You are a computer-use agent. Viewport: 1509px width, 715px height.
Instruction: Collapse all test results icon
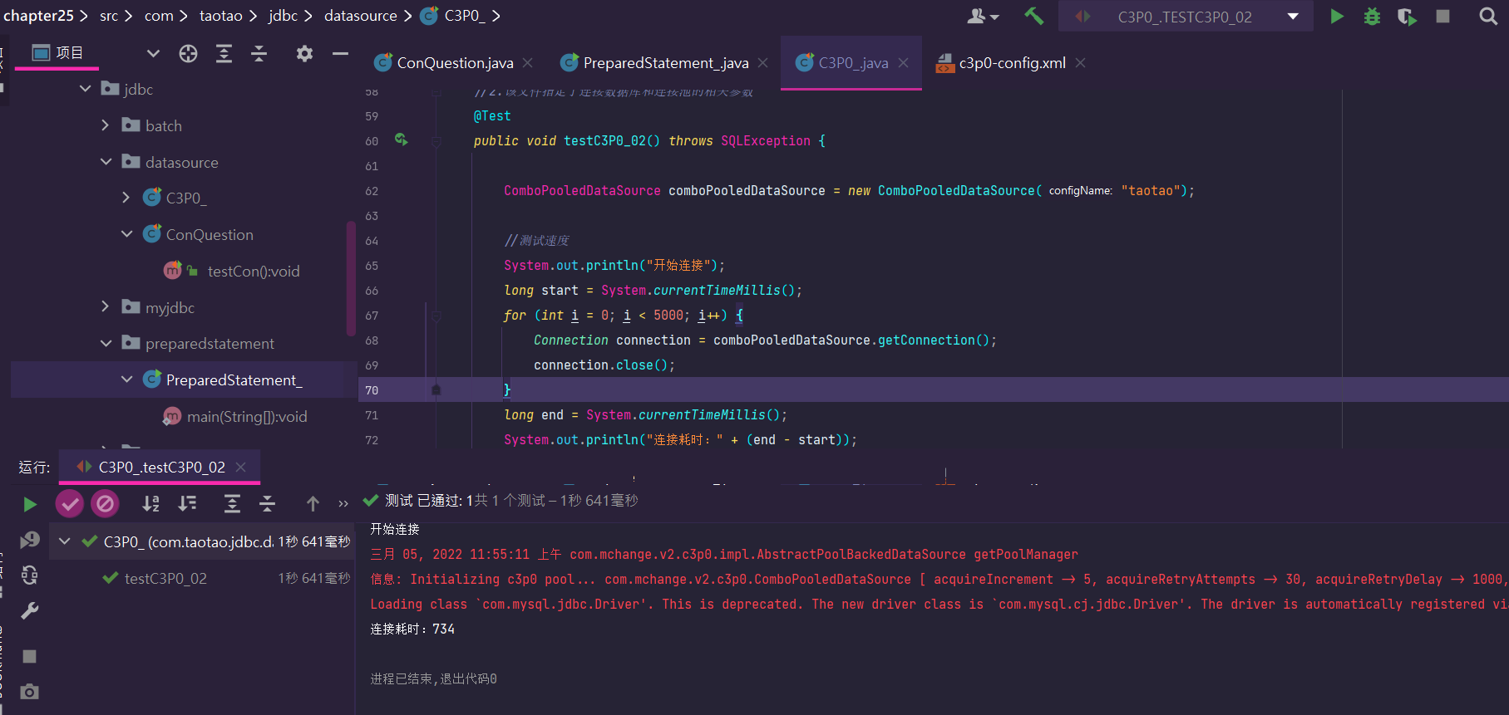pos(267,503)
